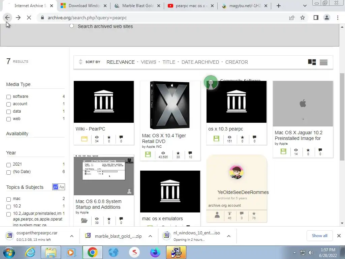Show topics as a chart graph icon
345x259 pixels.
[x=56, y=187]
